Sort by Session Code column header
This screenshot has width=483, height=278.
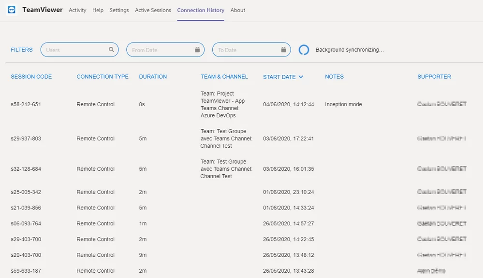31,77
